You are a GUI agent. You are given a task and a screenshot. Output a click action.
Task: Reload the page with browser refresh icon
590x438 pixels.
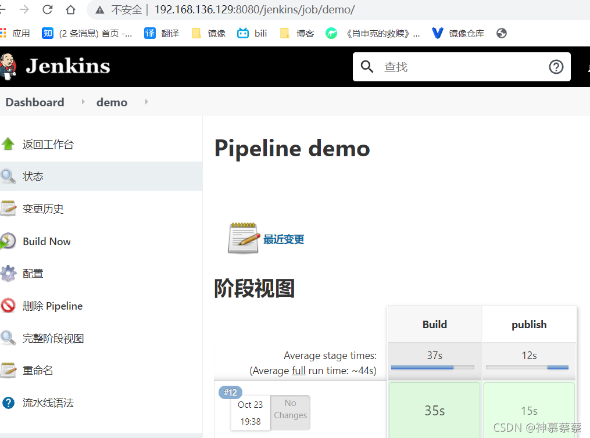(x=48, y=9)
